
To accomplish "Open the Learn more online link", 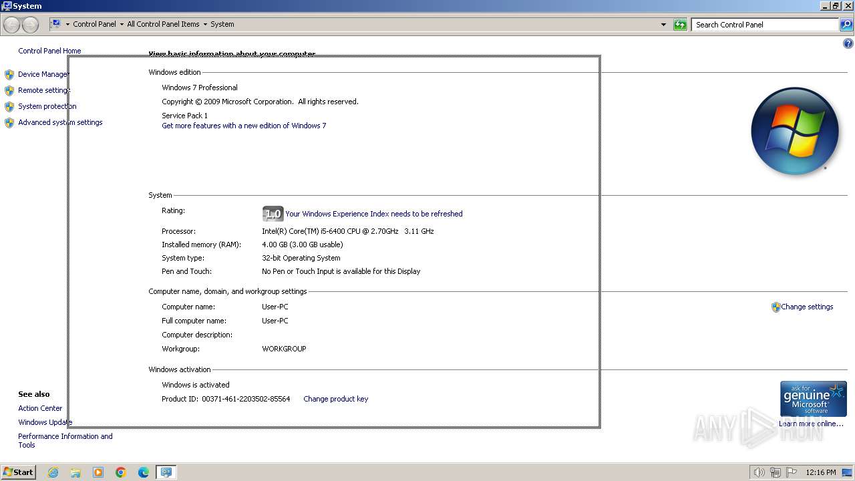I will pyautogui.click(x=811, y=424).
